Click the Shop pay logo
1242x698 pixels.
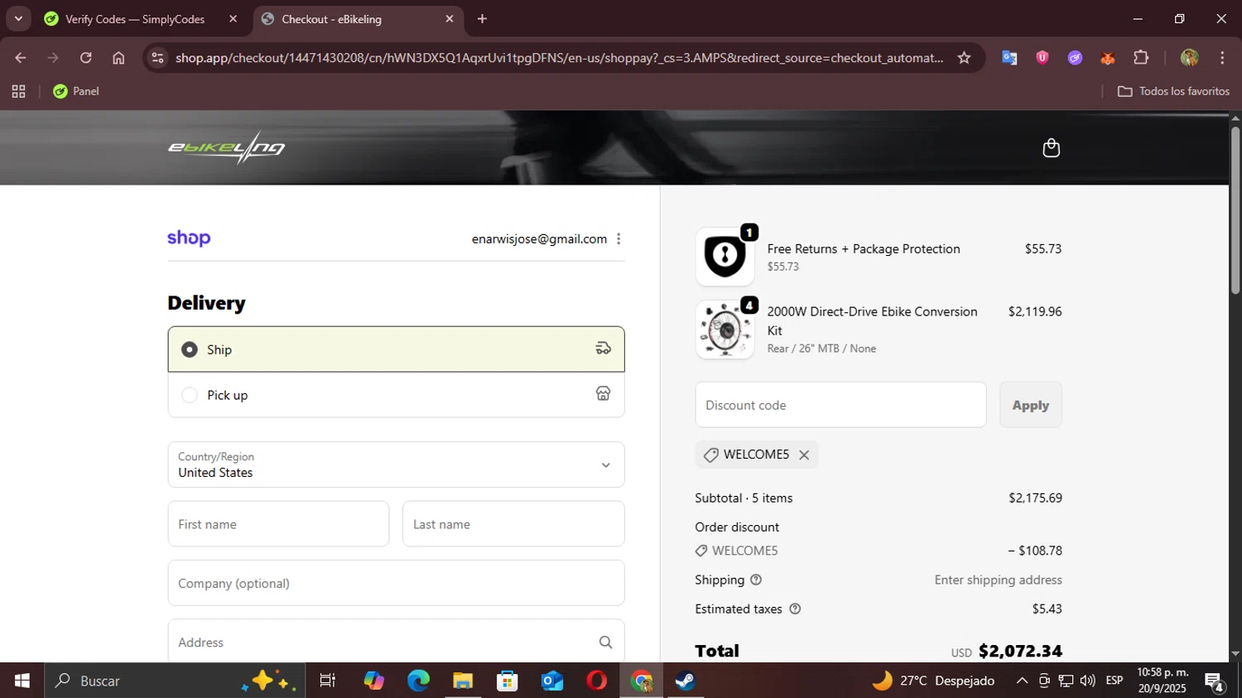click(189, 238)
